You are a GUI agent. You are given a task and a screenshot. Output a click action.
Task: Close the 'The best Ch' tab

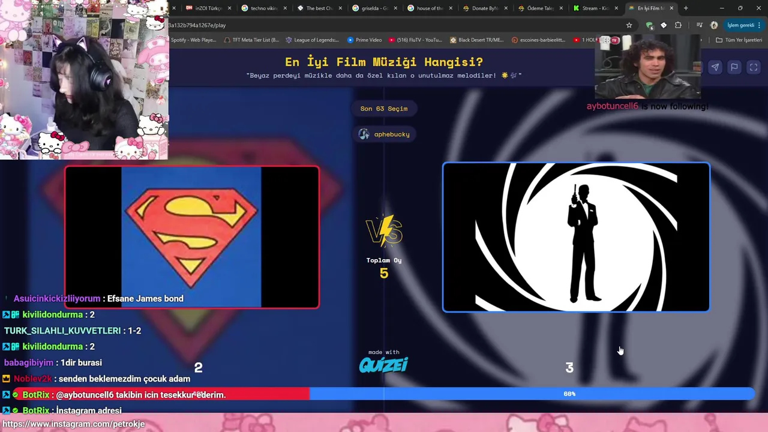point(340,8)
